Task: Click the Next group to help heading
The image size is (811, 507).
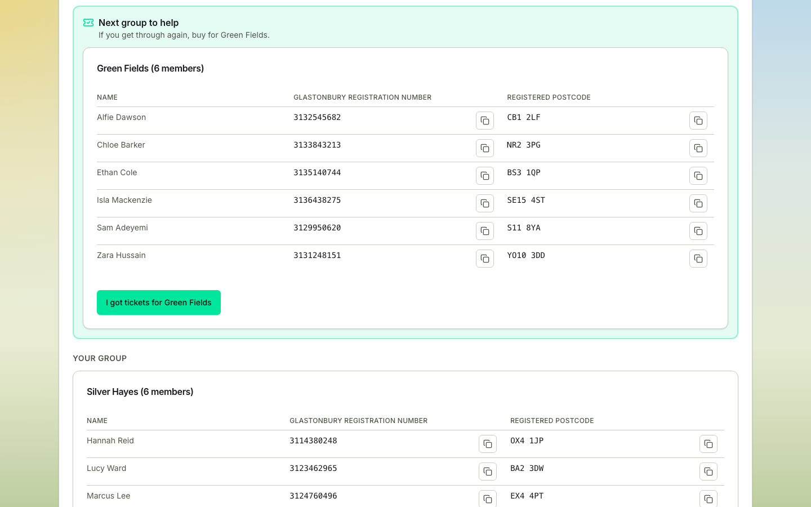Action: click(x=139, y=23)
